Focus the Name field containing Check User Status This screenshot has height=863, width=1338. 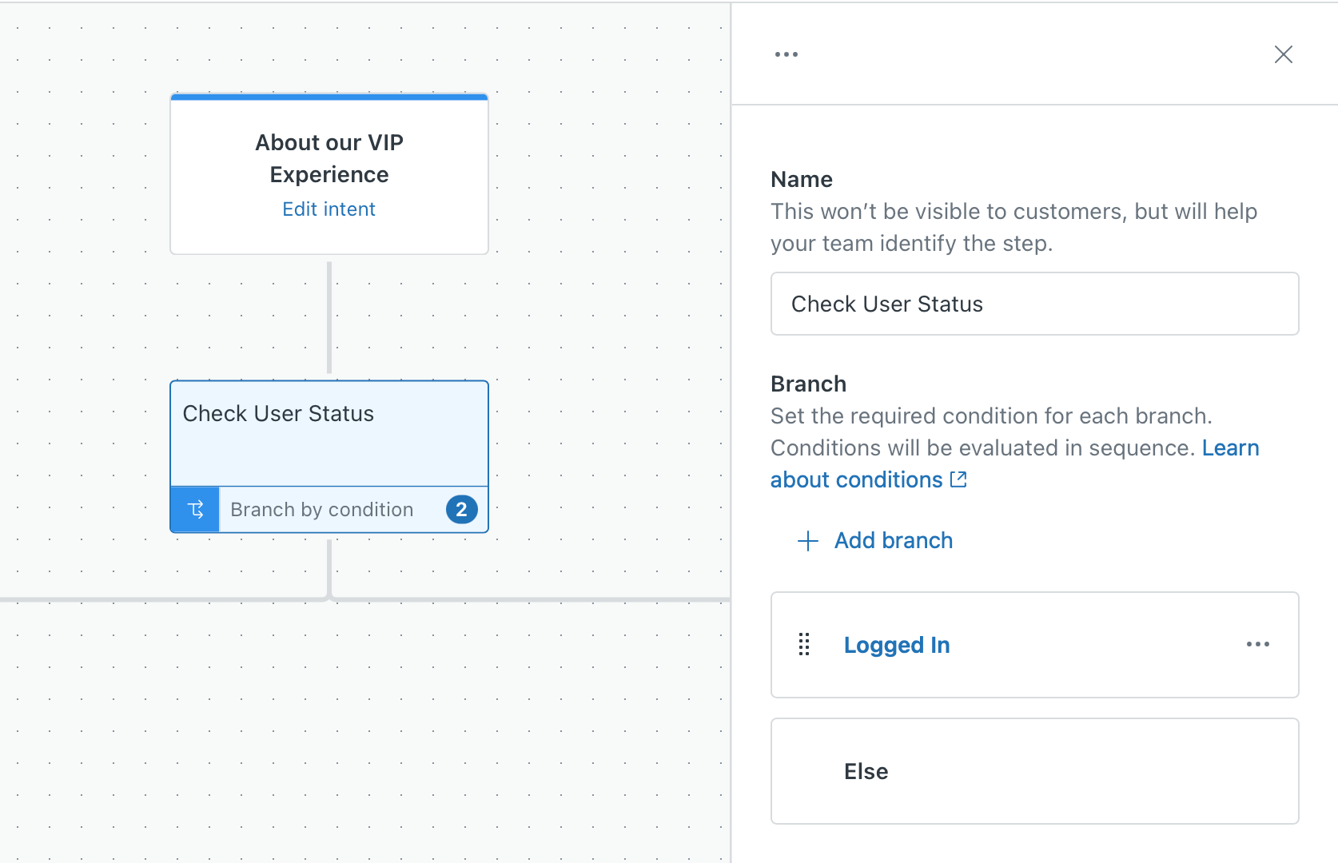click(x=1034, y=304)
